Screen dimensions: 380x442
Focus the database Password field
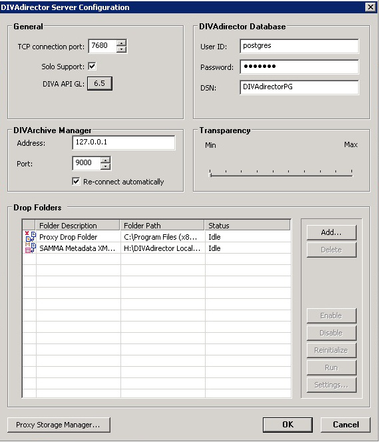299,67
